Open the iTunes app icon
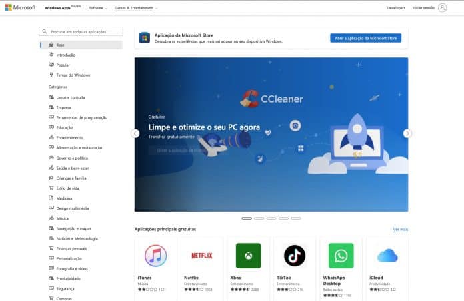The image size is (464, 301). 155,255
